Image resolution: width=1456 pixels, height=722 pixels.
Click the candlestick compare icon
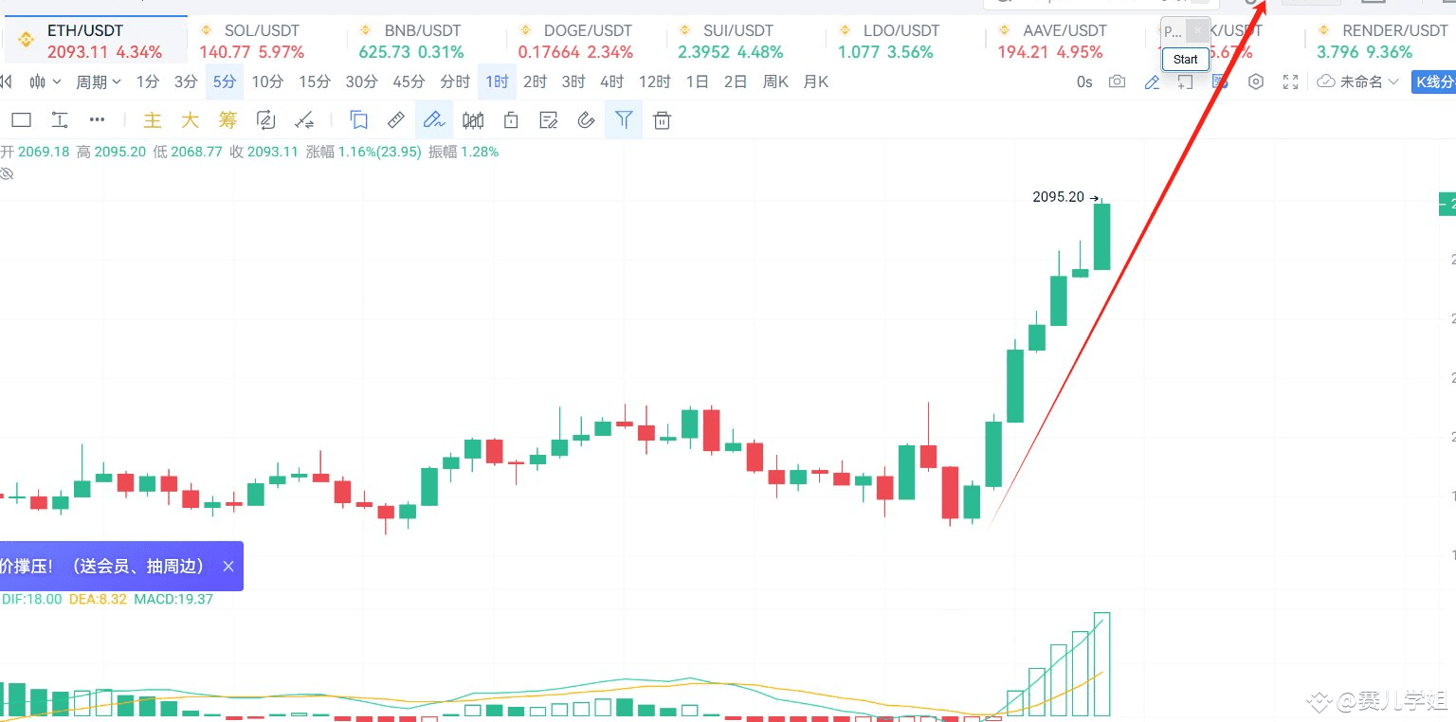(472, 120)
